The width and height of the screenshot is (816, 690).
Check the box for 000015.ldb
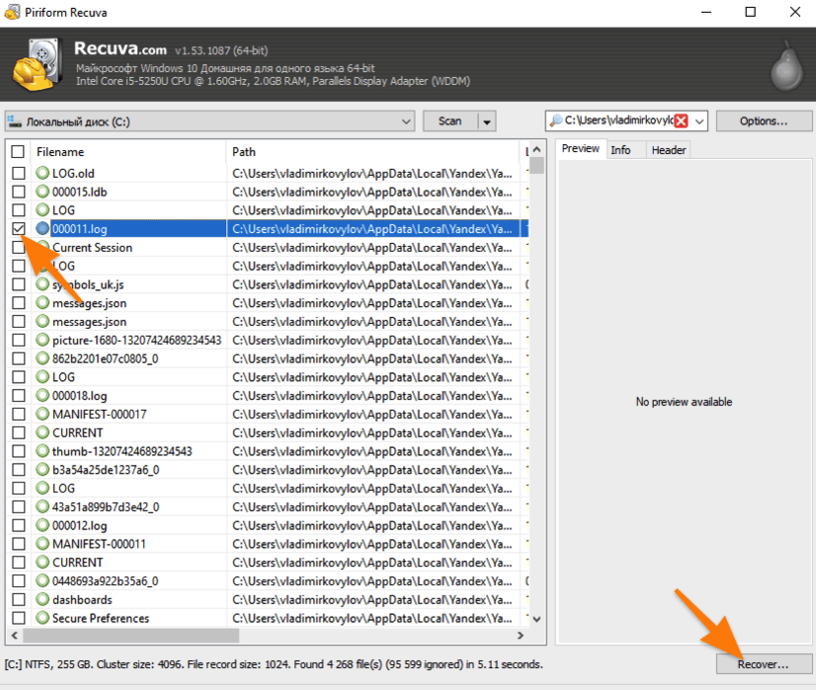(18, 192)
